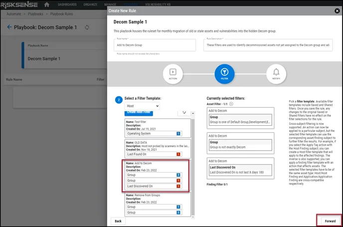Select the OLD DATA filter template
Screen dimensions: 343x227
pyautogui.click(x=158, y=149)
